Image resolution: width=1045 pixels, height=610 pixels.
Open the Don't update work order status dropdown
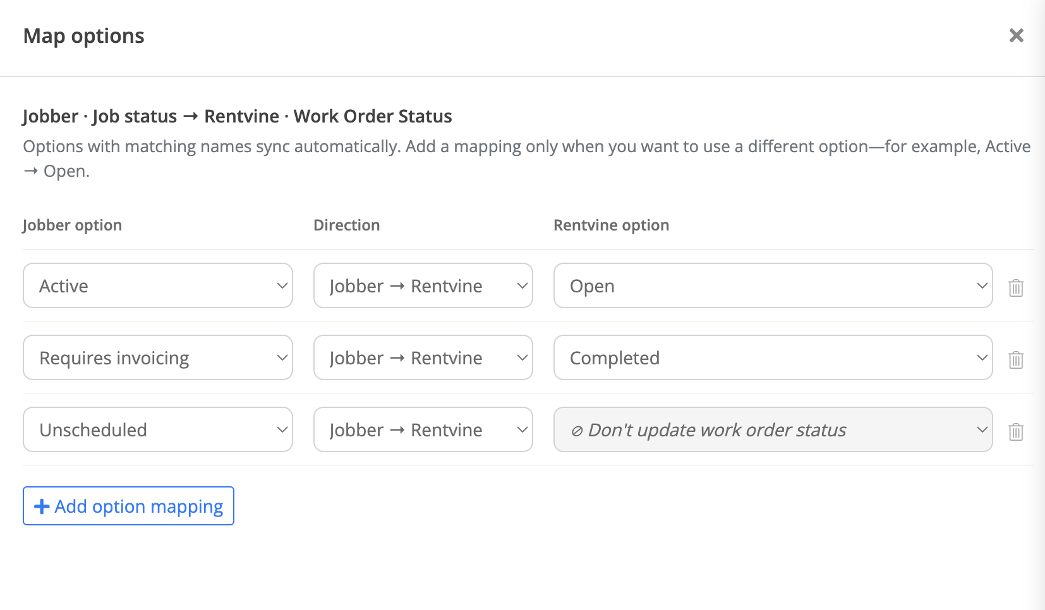(x=773, y=429)
